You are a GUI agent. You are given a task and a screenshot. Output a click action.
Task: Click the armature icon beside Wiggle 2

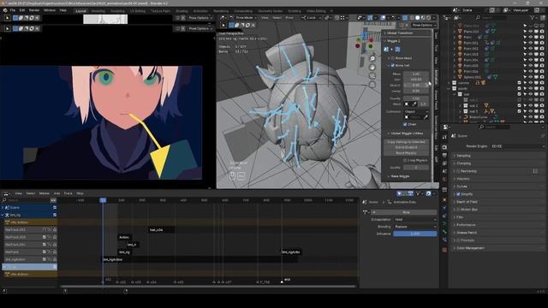click(x=386, y=50)
